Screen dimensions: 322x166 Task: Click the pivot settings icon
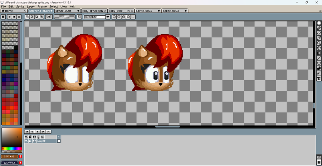[x=79, y=17]
